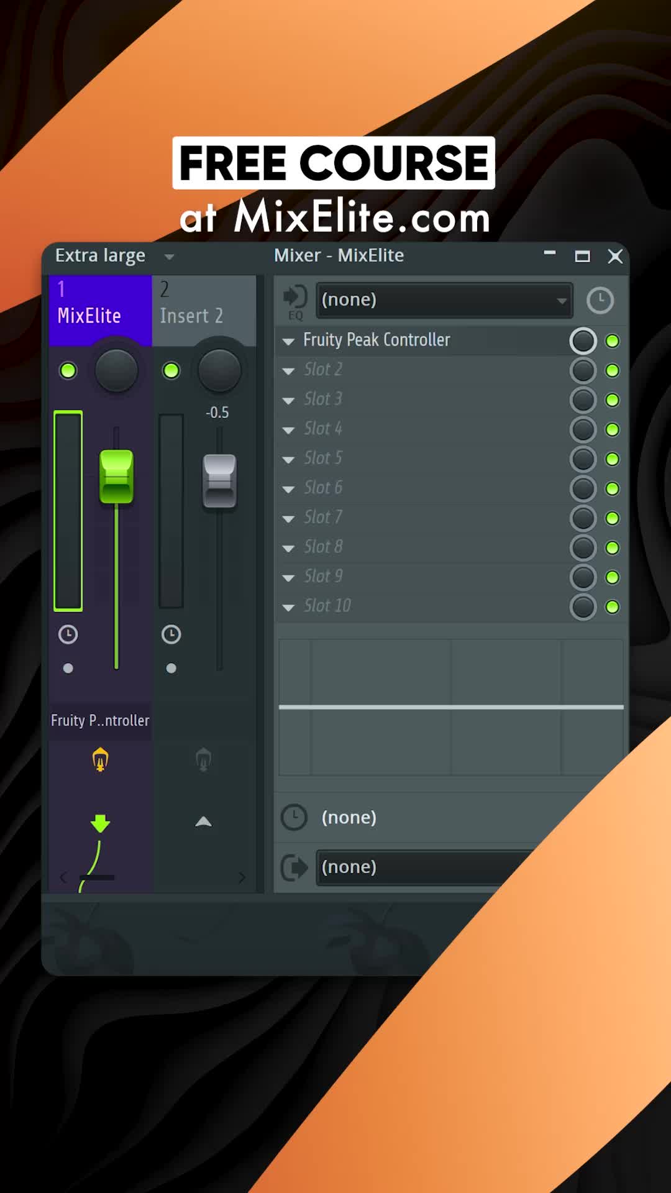Image resolution: width=671 pixels, height=1193 pixels.
Task: Open the Slot 2 menu arrow
Action: pos(288,371)
